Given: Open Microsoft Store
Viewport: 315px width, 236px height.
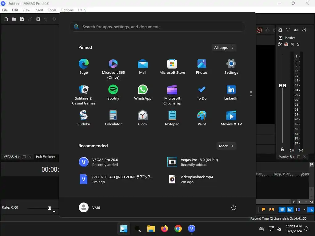Looking at the screenshot, I should [172, 67].
